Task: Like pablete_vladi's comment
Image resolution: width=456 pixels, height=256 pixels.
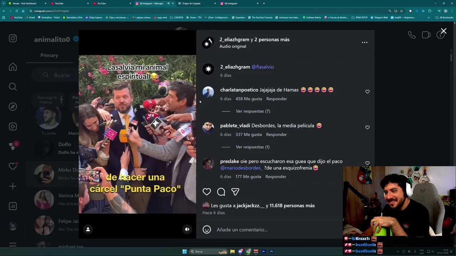Action: [367, 127]
